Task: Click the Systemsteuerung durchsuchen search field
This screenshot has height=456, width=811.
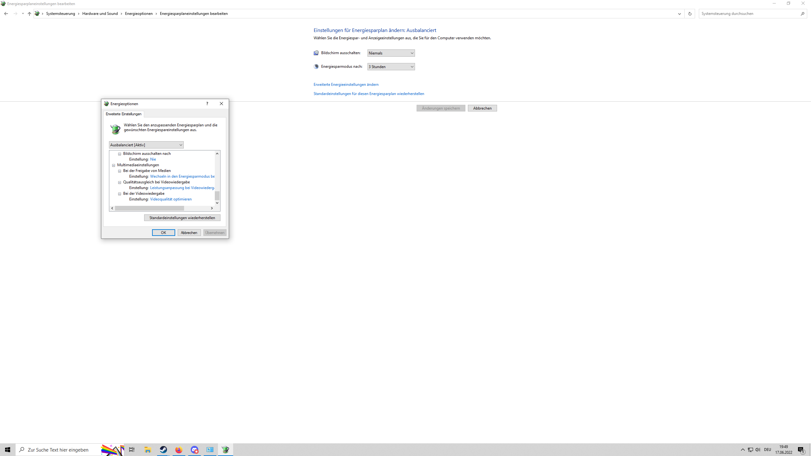Action: [748, 14]
